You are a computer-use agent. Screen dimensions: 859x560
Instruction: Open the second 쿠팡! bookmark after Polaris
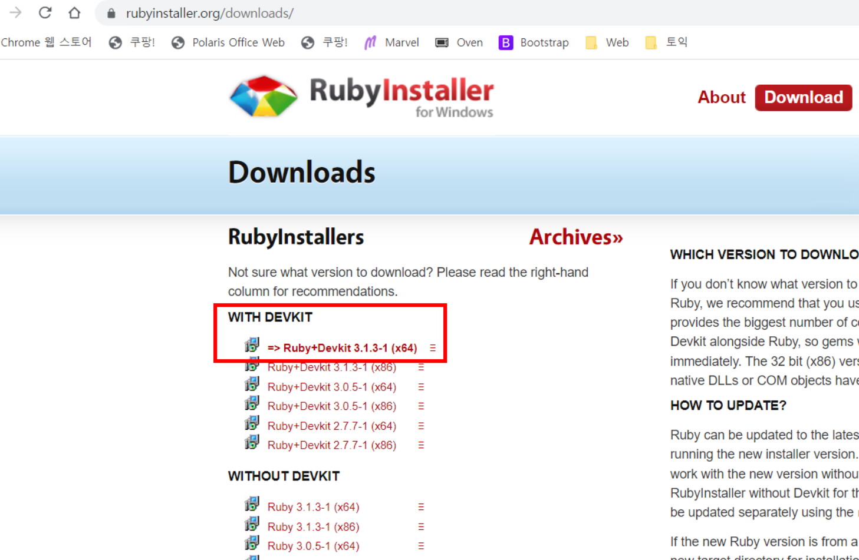[x=324, y=42]
